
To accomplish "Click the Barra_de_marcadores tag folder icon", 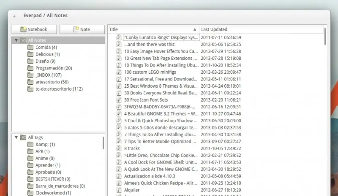I will (30, 186).
